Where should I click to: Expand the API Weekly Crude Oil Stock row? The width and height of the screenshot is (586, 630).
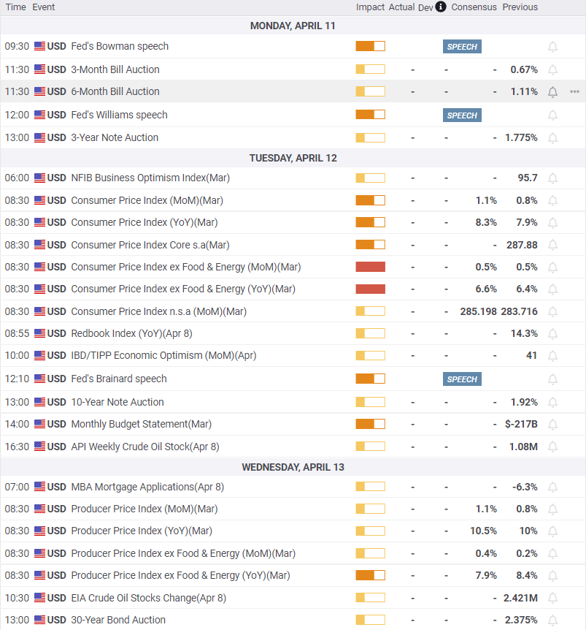click(x=144, y=447)
